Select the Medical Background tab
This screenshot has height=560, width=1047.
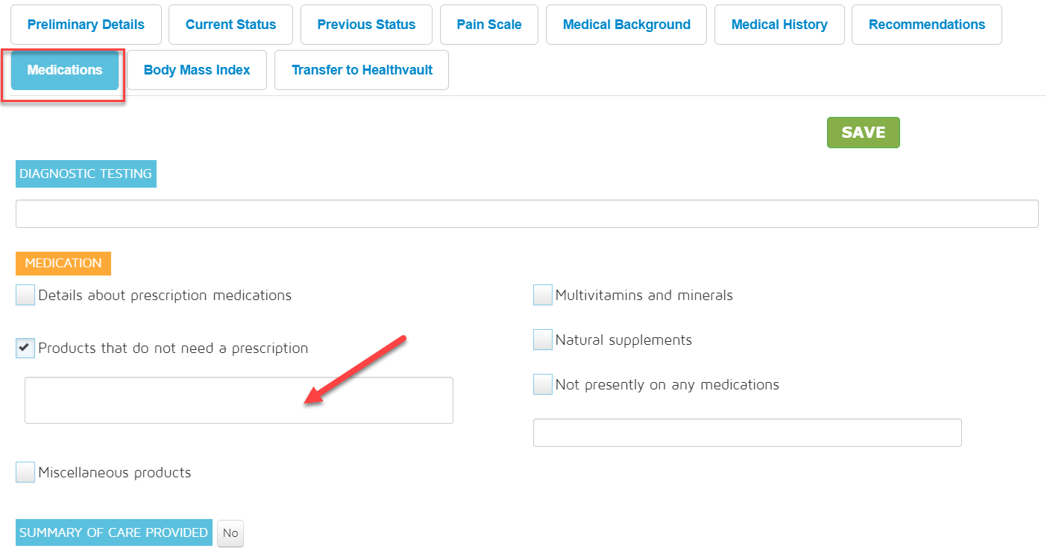click(x=626, y=25)
